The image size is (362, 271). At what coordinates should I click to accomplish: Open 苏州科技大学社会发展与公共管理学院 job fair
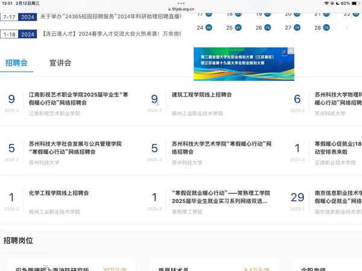[x=75, y=148]
